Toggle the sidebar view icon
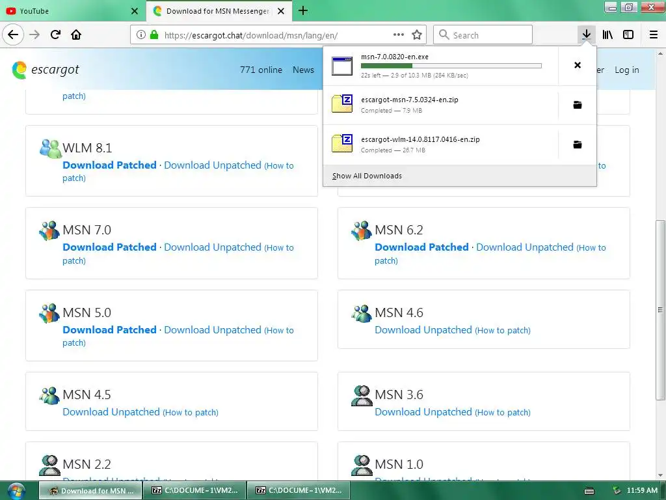Viewport: 666px width, 500px height. coord(628,35)
